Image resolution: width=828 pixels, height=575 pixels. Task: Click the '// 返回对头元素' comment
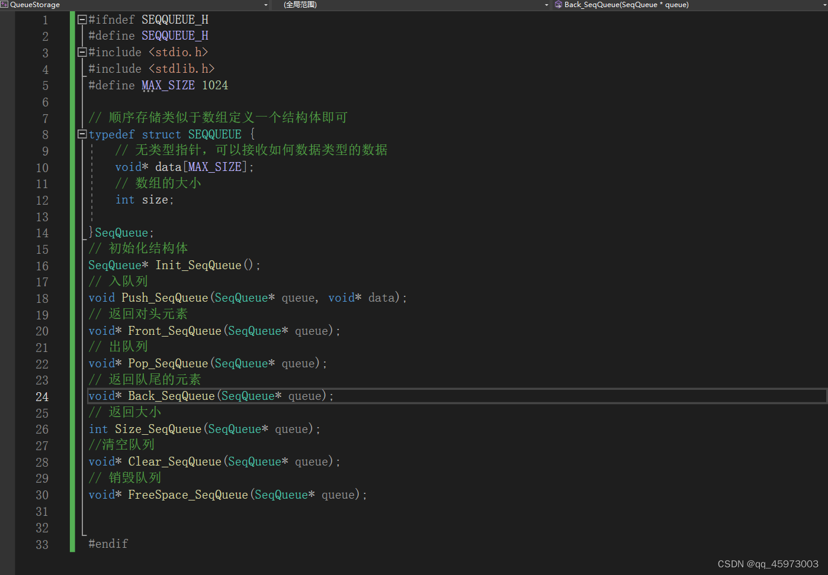tap(138, 314)
